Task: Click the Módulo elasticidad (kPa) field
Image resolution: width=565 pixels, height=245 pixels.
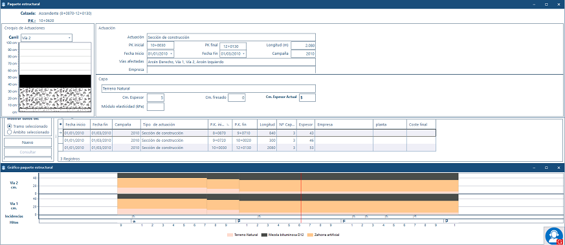Action: 156,106
